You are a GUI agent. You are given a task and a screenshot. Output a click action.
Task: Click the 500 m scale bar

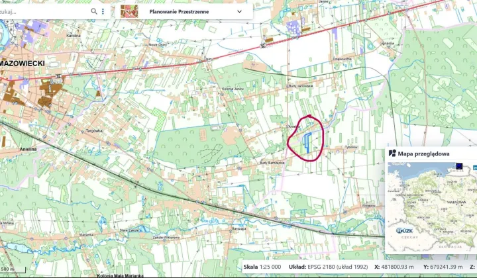tap(13, 269)
